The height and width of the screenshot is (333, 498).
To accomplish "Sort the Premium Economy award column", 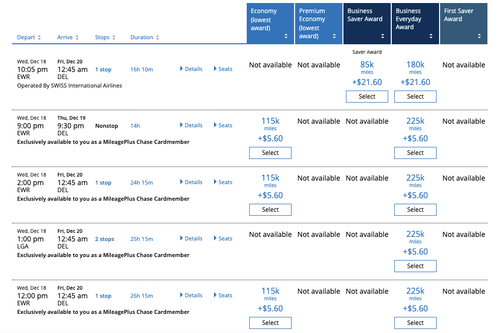I will pyautogui.click(x=334, y=36).
